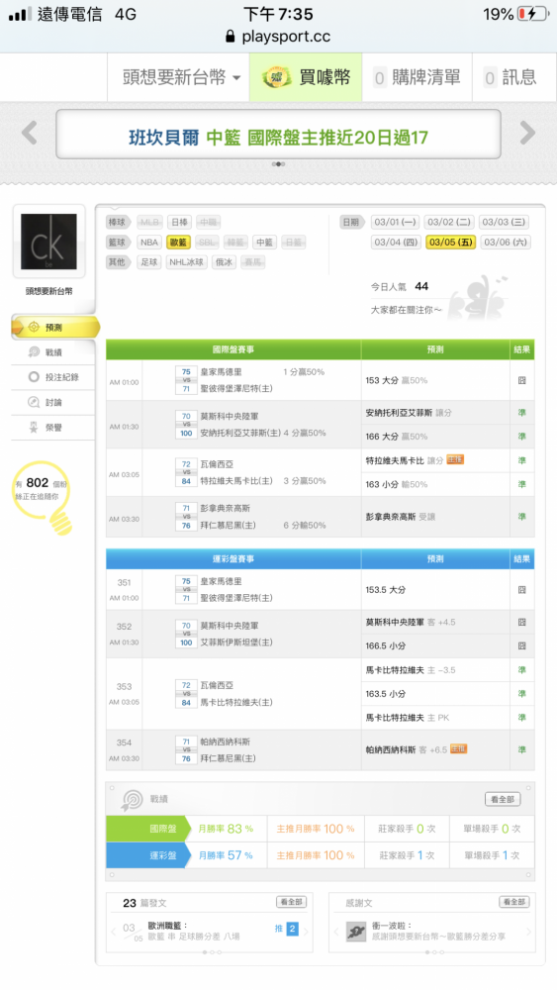Tap the playsport.cc address bar
The height and width of the screenshot is (990, 557).
[278, 36]
